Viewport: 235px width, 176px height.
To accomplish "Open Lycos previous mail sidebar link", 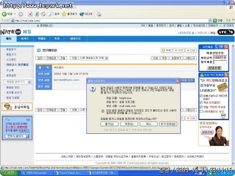I will pos(17,65).
